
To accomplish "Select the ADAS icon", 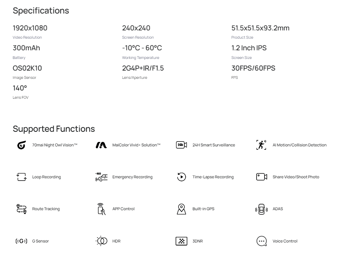I will click(x=261, y=209).
